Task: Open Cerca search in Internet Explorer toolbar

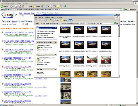Action: [29, 7]
